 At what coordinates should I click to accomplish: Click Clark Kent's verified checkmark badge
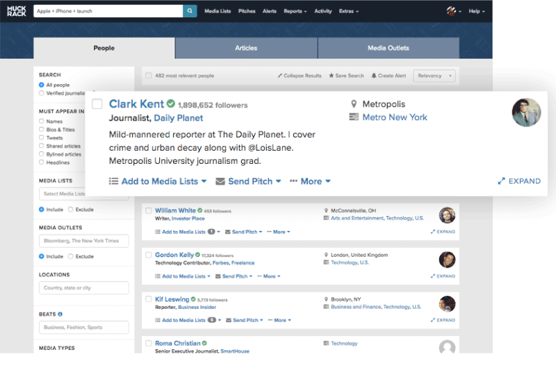171,103
